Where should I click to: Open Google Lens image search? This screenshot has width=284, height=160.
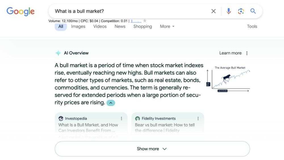(x=241, y=11)
